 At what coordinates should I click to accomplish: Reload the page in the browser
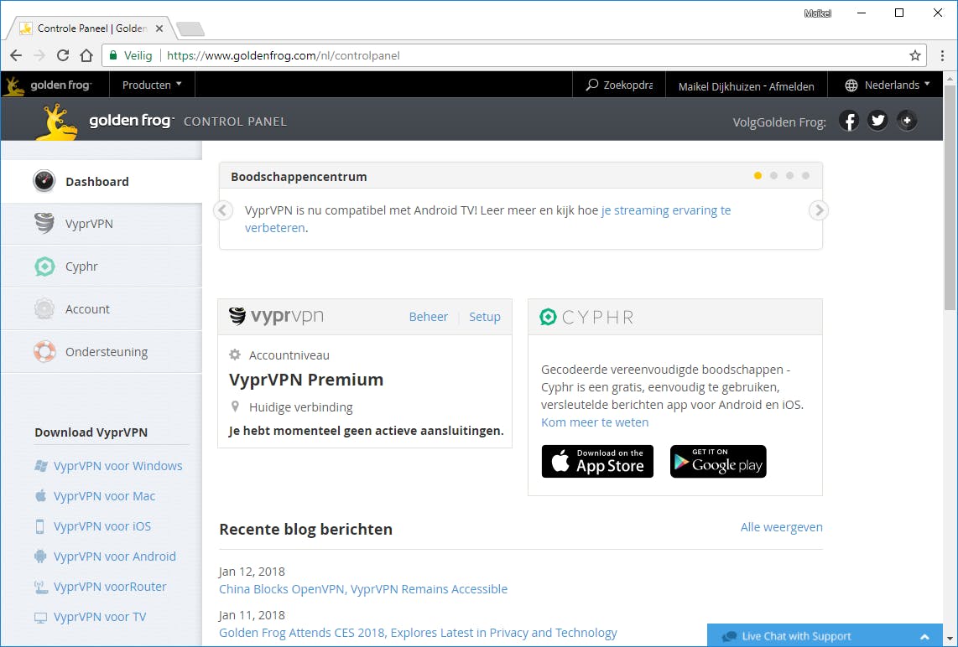pos(63,56)
